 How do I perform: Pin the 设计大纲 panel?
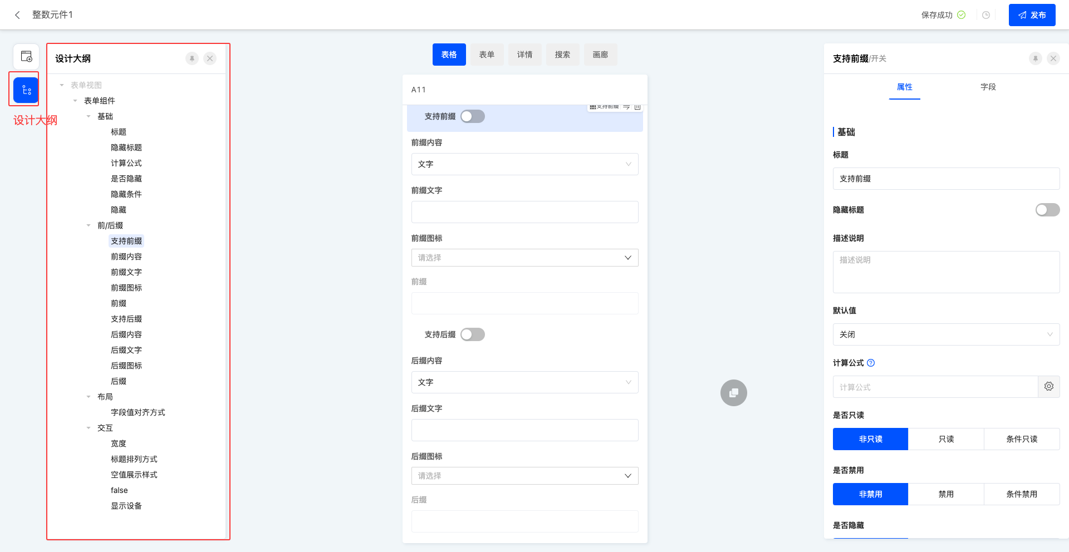point(192,58)
